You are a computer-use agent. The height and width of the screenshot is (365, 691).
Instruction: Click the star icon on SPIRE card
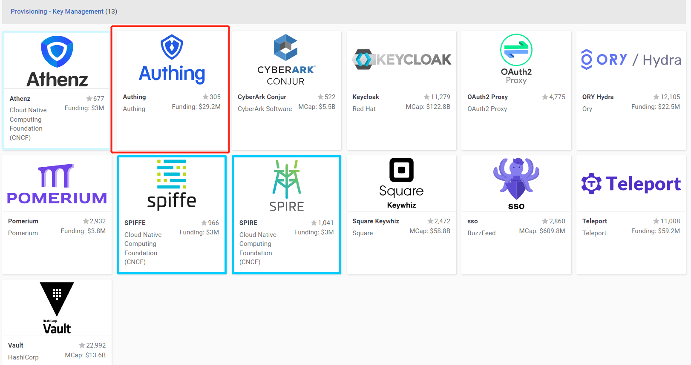coord(314,223)
